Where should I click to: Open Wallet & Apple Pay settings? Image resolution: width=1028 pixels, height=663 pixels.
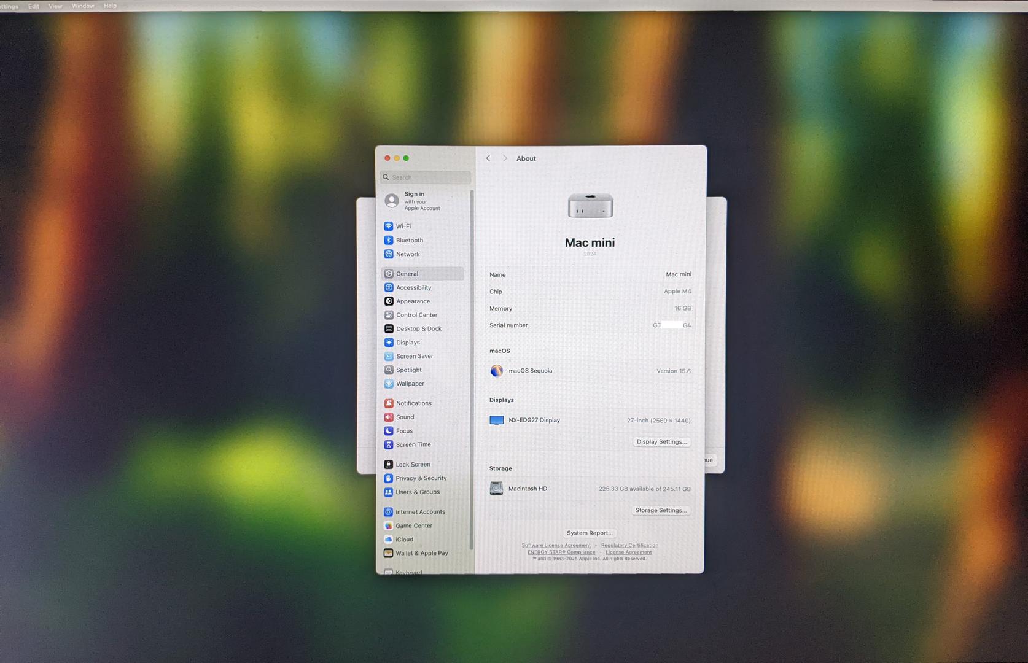[x=421, y=553]
